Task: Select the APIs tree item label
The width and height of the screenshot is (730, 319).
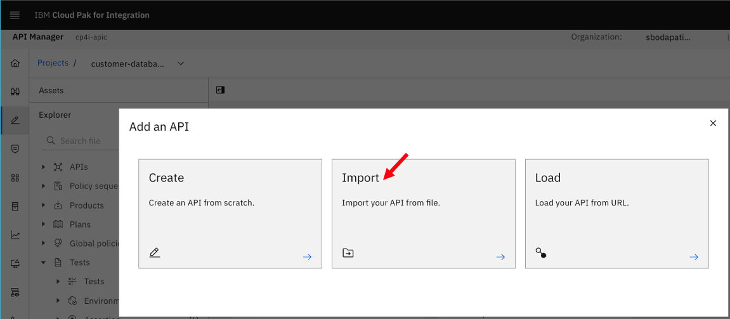Action: 79,167
